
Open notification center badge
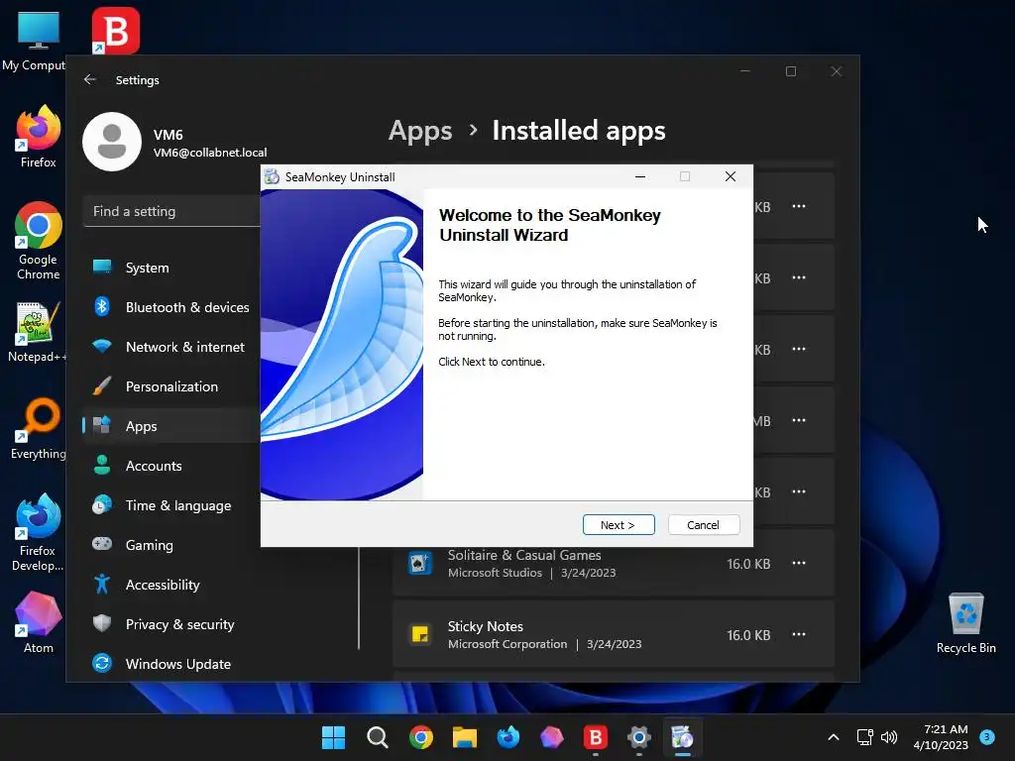pyautogui.click(x=987, y=736)
